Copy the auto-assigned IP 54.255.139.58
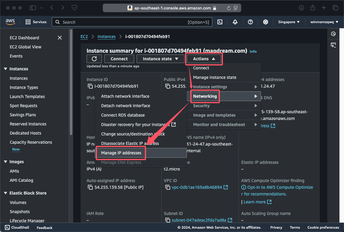 [x=90, y=187]
